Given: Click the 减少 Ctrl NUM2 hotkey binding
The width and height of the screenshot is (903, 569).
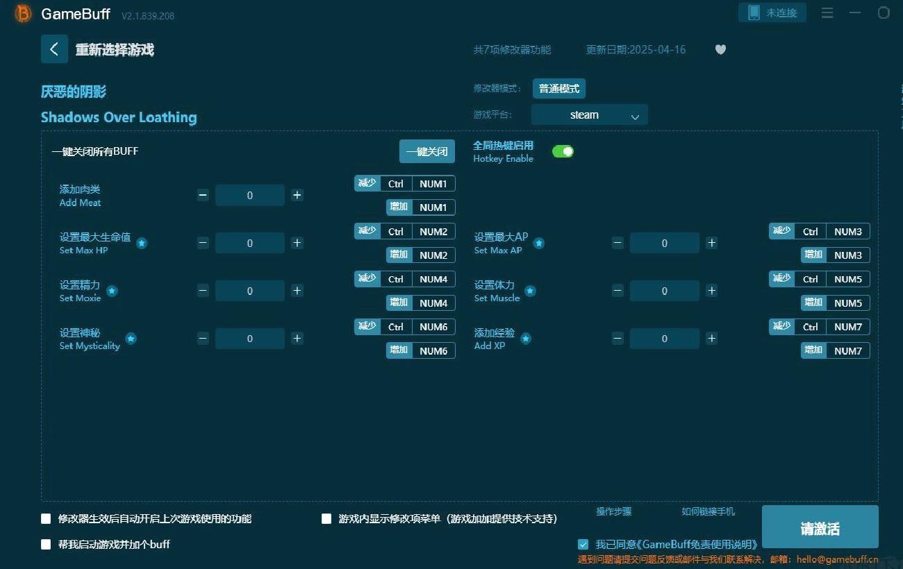Looking at the screenshot, I should click(x=405, y=232).
